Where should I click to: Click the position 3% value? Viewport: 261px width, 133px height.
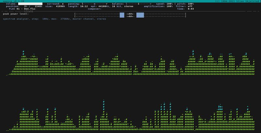(26, 6)
